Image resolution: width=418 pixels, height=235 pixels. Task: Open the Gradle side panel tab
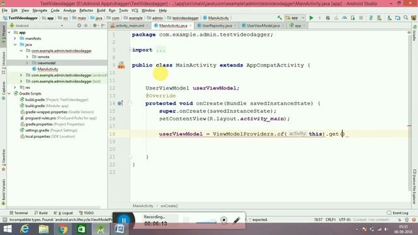click(x=415, y=33)
